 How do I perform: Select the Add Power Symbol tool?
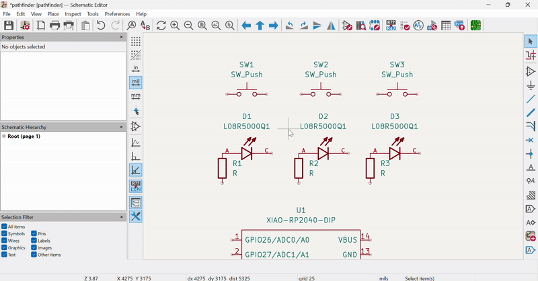[x=531, y=85]
